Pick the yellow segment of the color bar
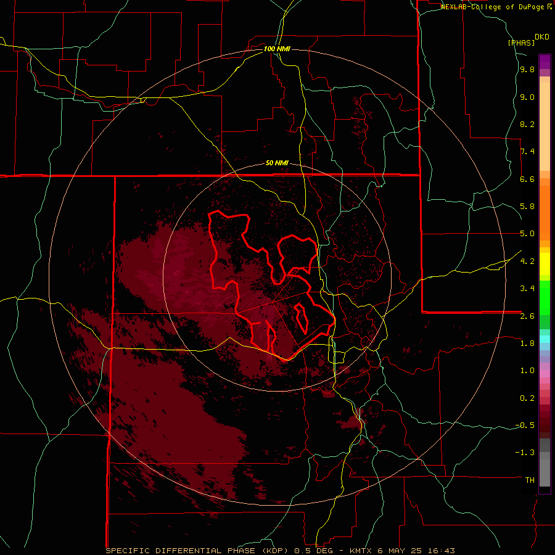Viewport: 555px width, 555px height. [545, 264]
